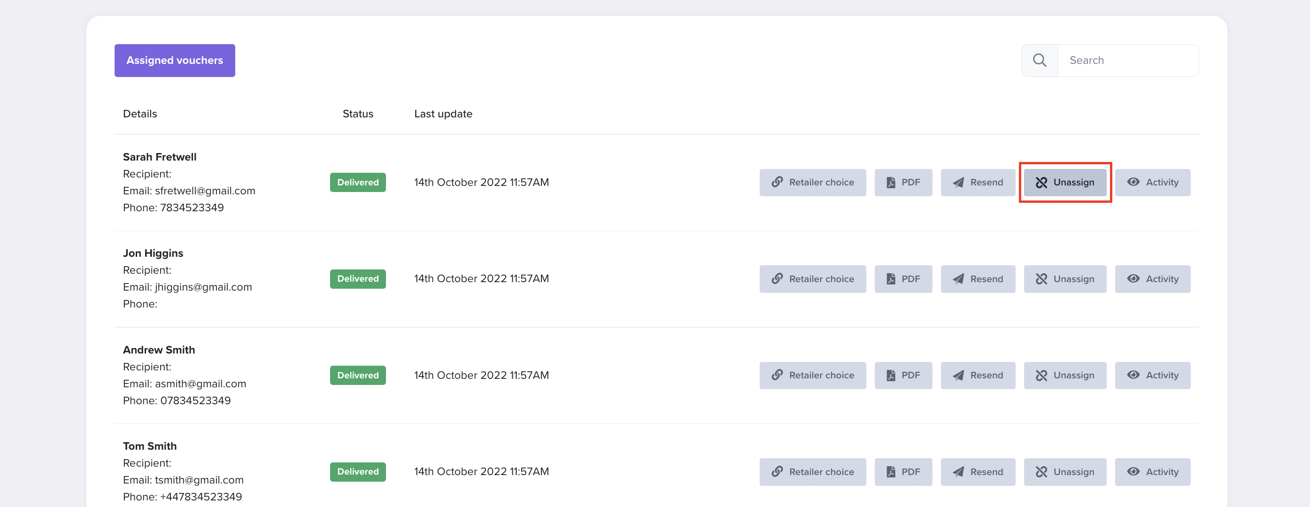Download PDF for Sarah Fretwell
This screenshot has height=507, width=1310.
903,182
